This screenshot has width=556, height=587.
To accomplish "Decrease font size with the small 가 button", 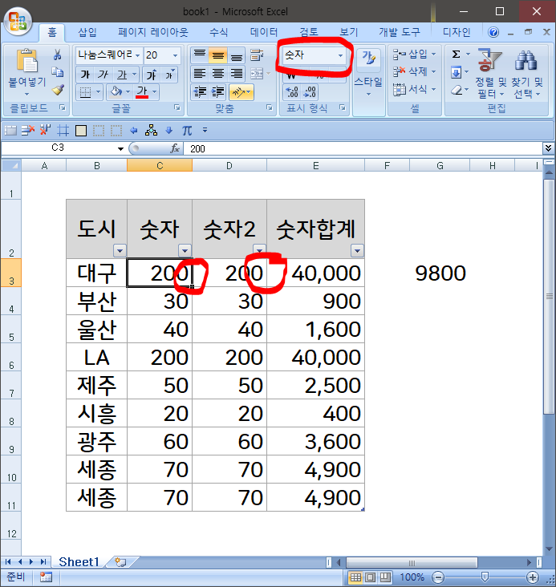I will [x=168, y=75].
